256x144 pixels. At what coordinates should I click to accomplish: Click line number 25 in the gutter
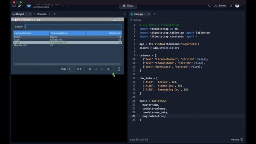[x=134, y=116]
